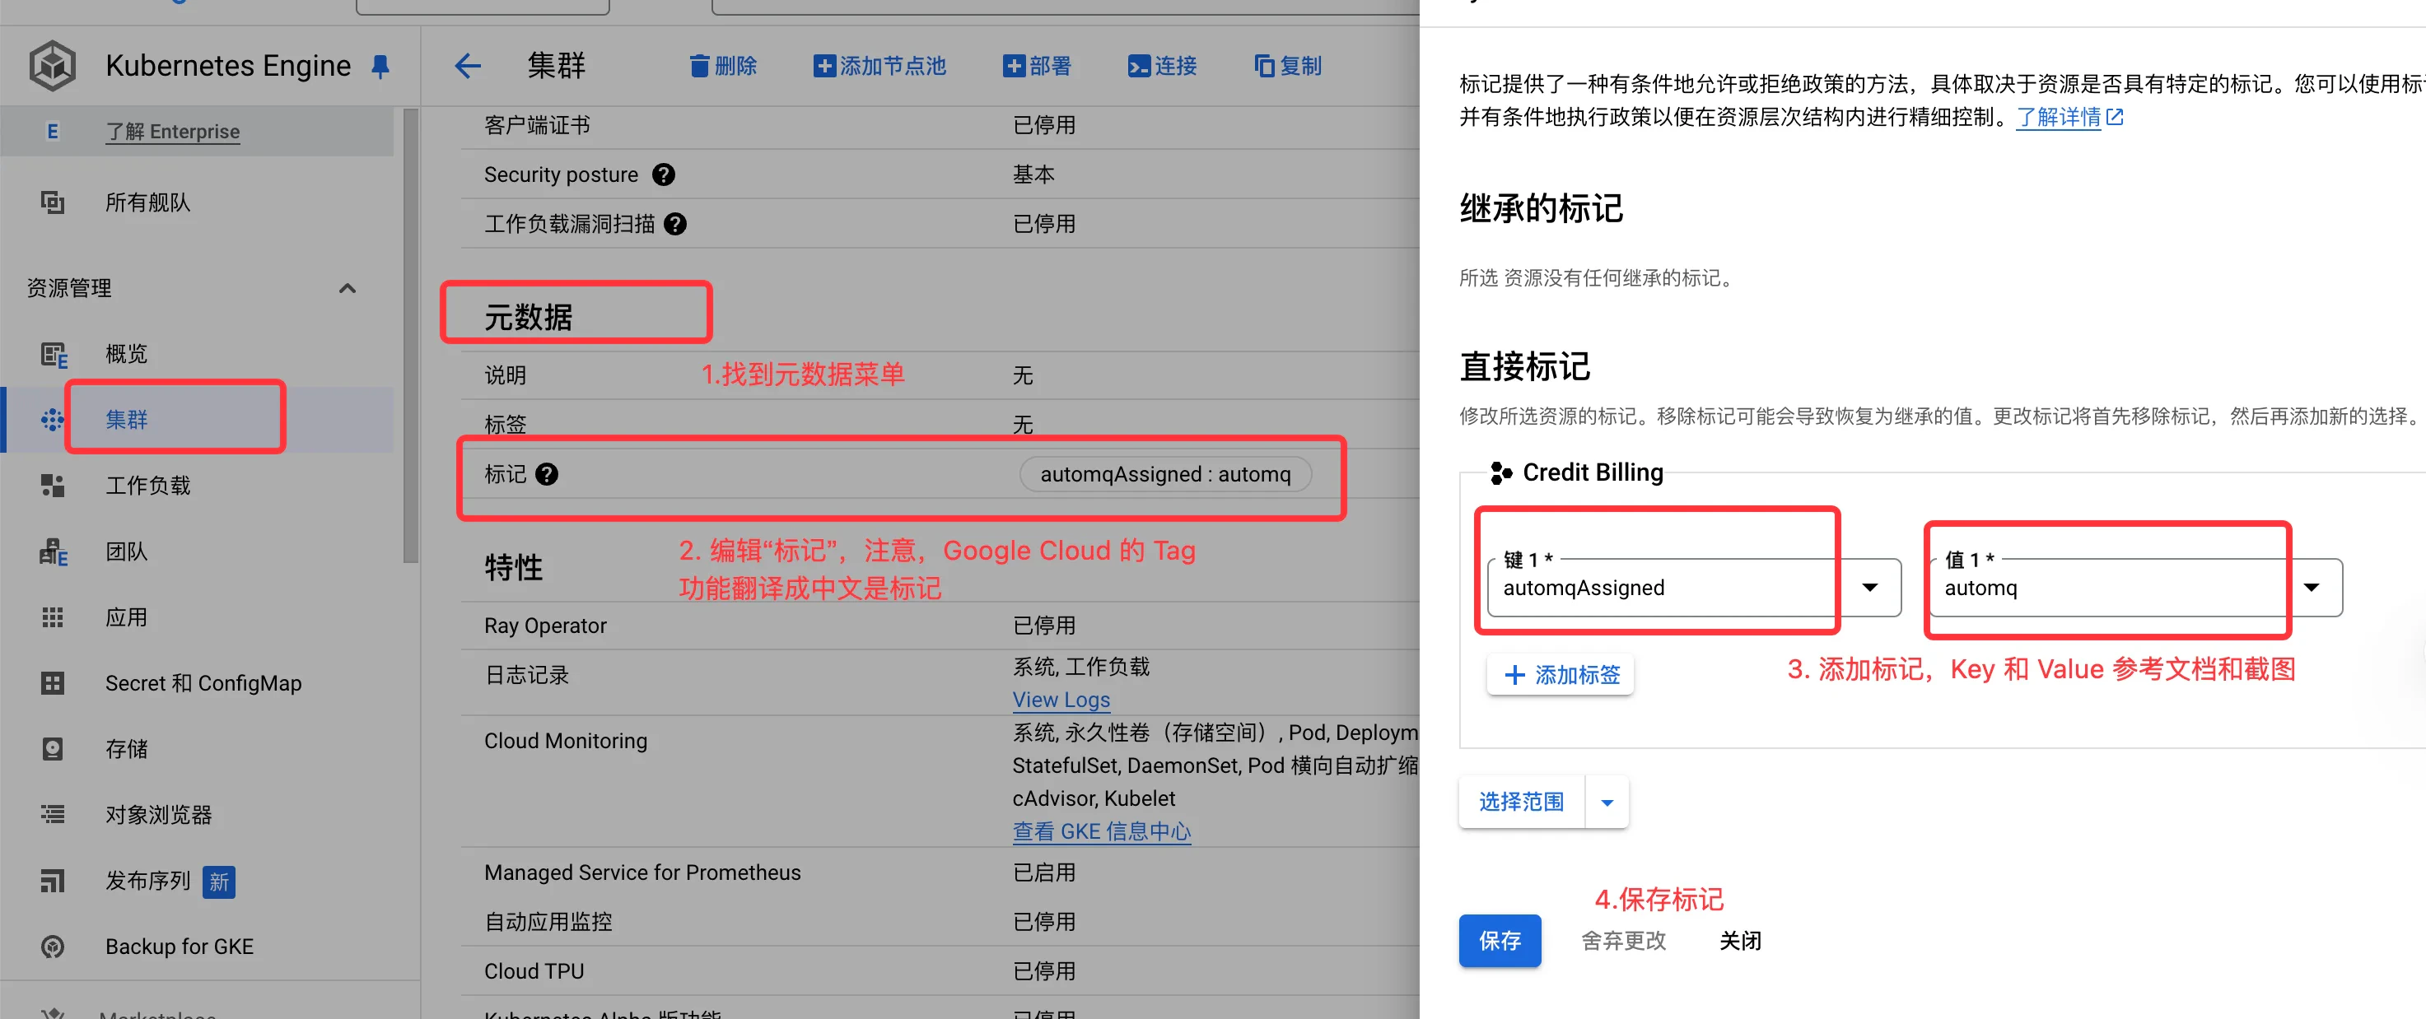2426x1019 pixels.
Task: Click the 保存 button
Action: pyautogui.click(x=1500, y=940)
